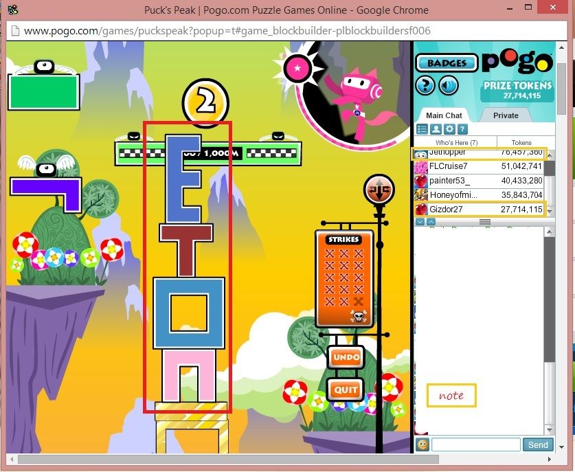
Task: Click the QUIT sign button
Action: point(346,390)
